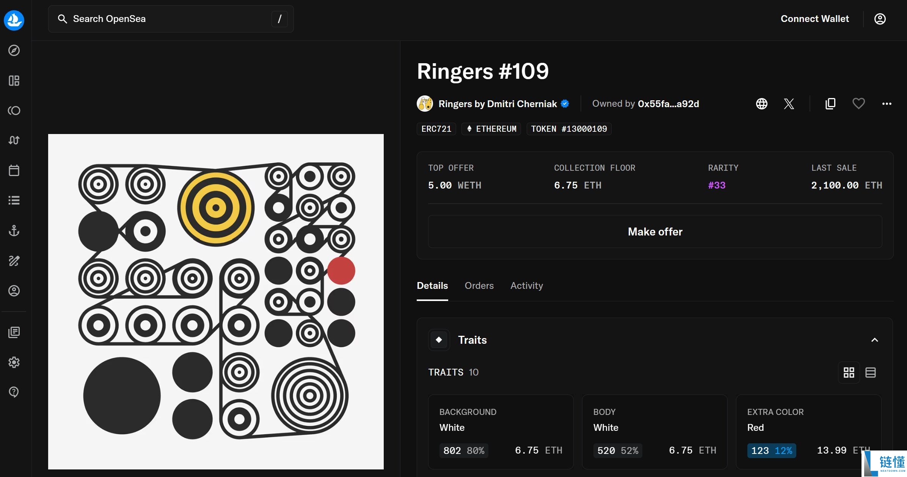Click the slash shortcut key badge
The image size is (907, 477).
coord(279,19)
